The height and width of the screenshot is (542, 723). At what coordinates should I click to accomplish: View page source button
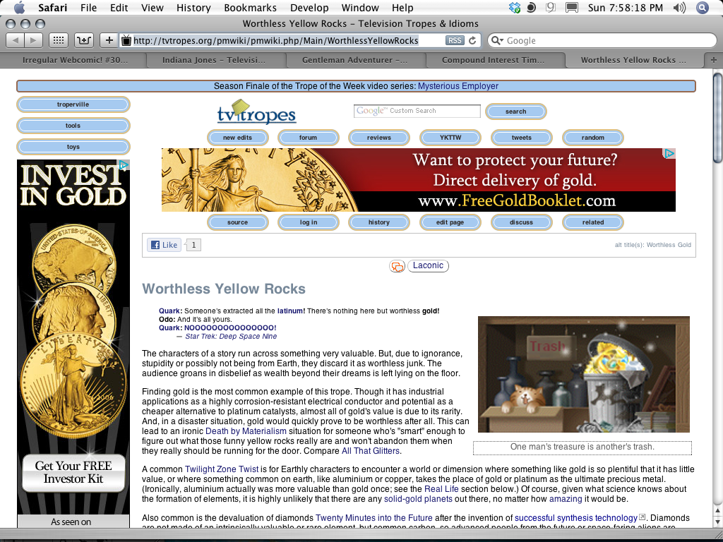click(237, 222)
